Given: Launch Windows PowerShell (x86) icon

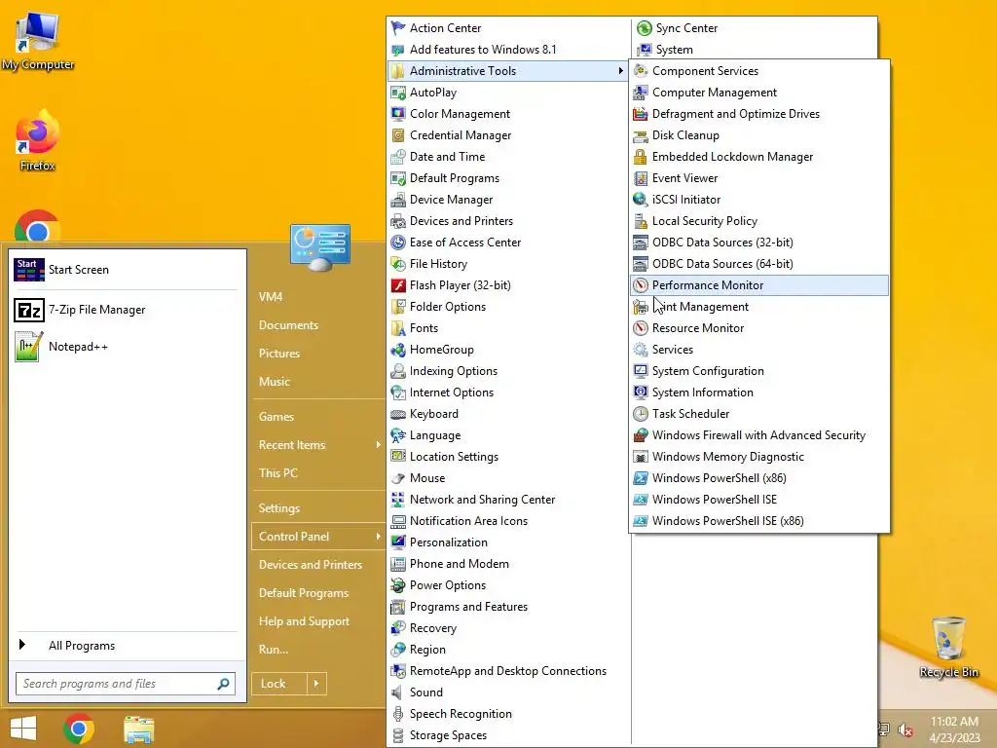Looking at the screenshot, I should click(x=641, y=477).
